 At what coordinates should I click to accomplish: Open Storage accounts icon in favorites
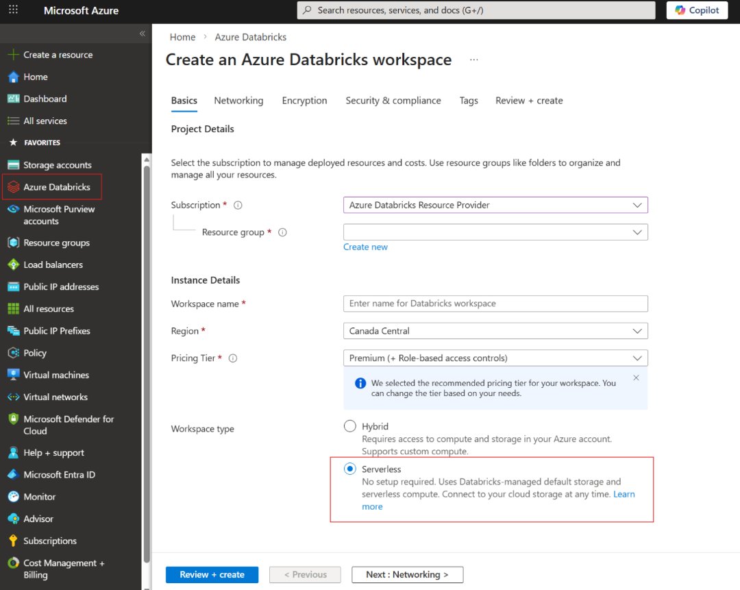pyautogui.click(x=13, y=165)
